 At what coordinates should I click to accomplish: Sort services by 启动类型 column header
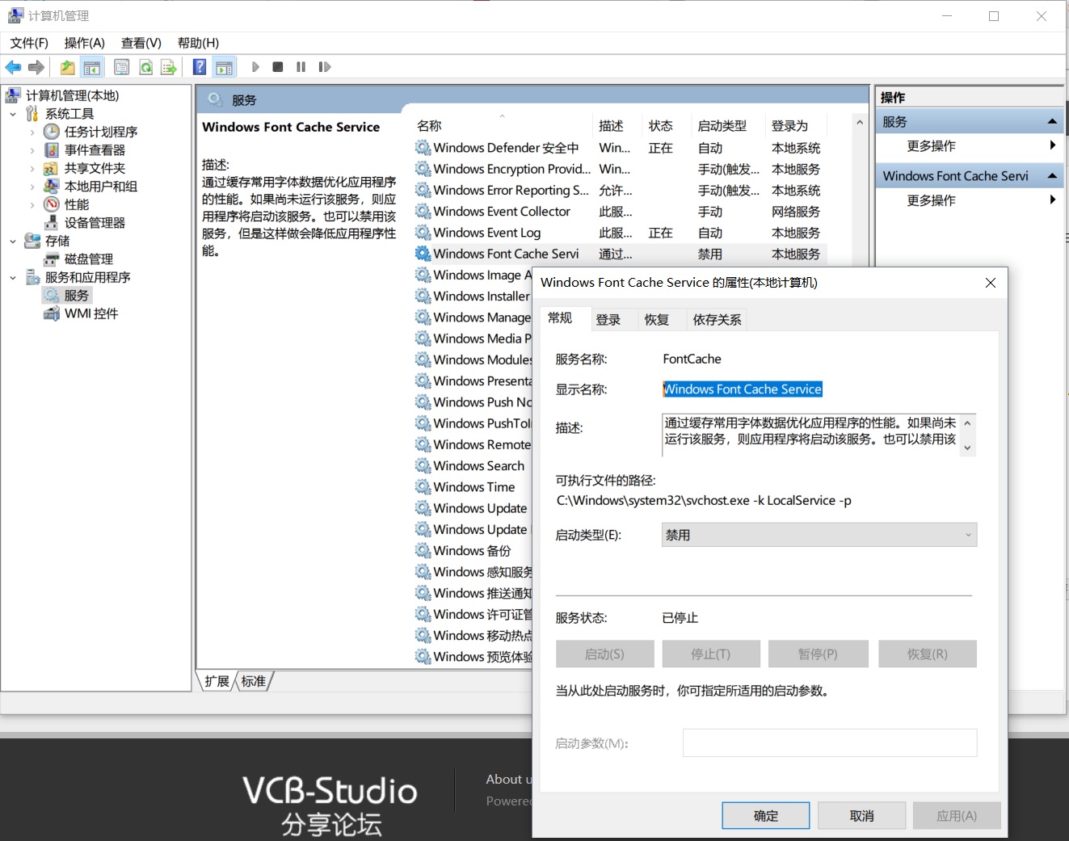click(727, 126)
